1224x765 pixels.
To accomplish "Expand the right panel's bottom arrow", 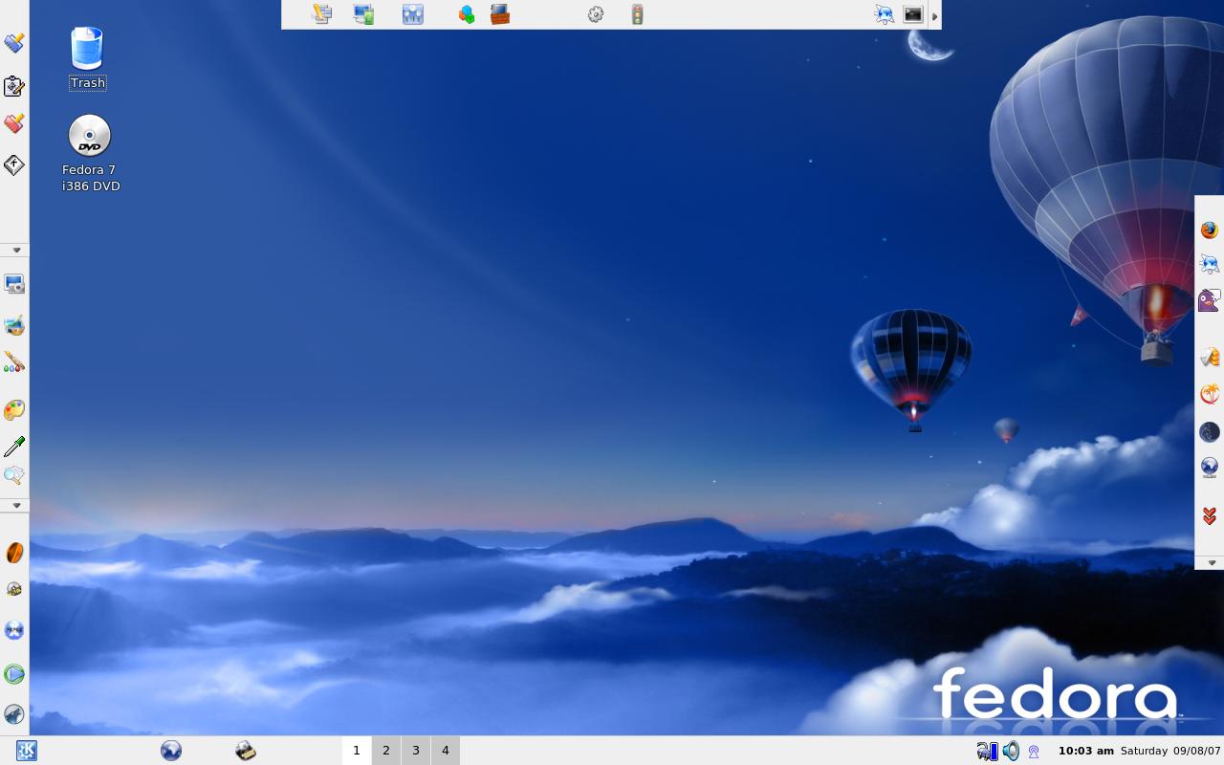I will point(1212,563).
